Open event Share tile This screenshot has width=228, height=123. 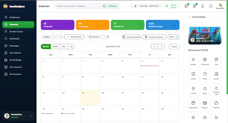pyautogui.click(x=205, y=91)
